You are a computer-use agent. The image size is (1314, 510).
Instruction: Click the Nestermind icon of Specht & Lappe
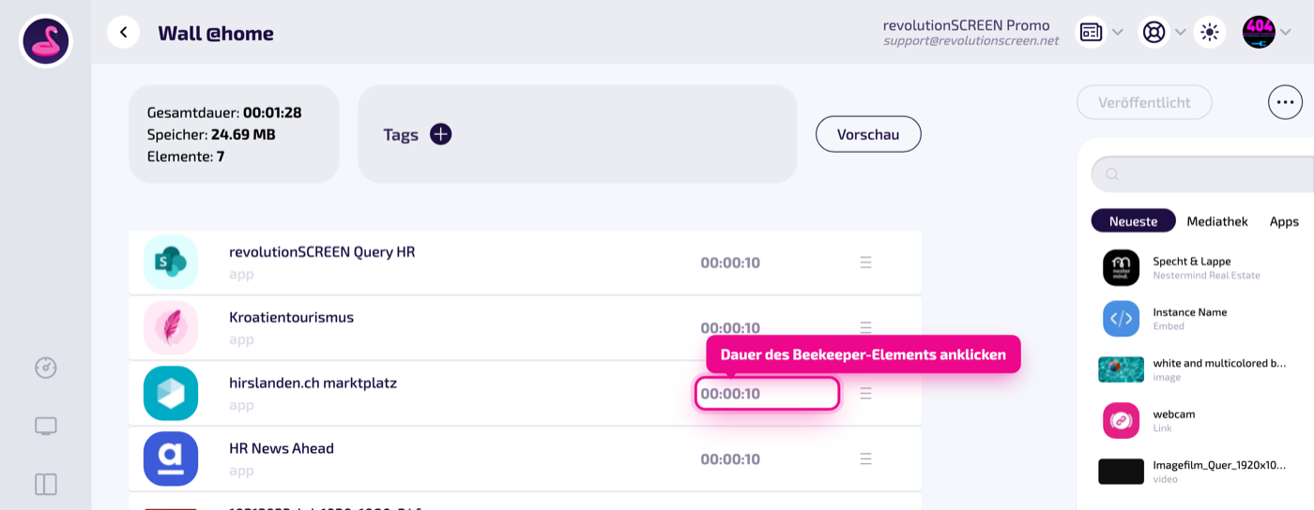[x=1121, y=267]
